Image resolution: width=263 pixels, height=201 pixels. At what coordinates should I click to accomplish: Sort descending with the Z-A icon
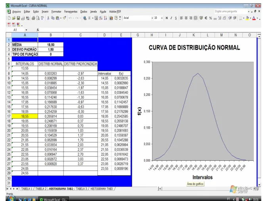[x=106, y=18]
